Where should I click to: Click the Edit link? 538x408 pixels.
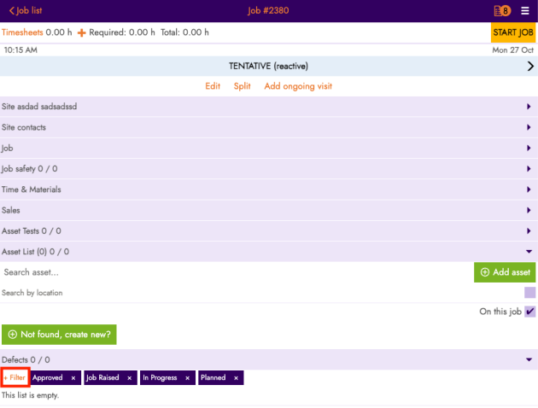213,86
